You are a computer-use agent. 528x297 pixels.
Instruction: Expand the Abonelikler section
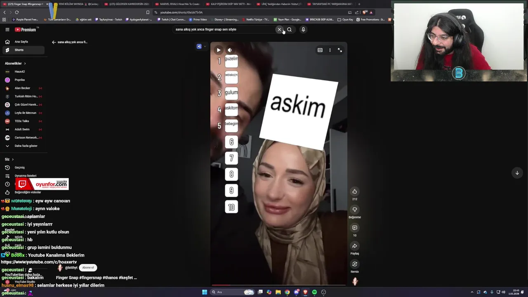(15, 64)
